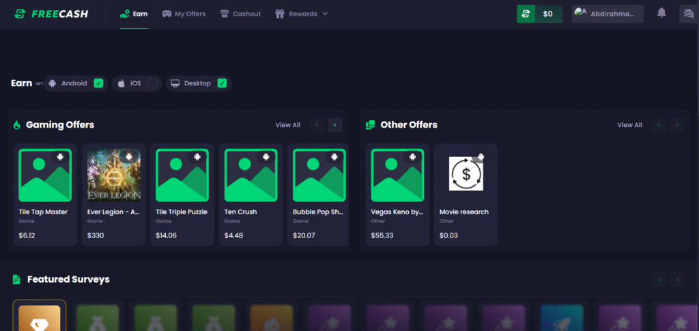This screenshot has width=699, height=331.
Task: Click Android badge on Vegas Keno card
Action: point(413,156)
